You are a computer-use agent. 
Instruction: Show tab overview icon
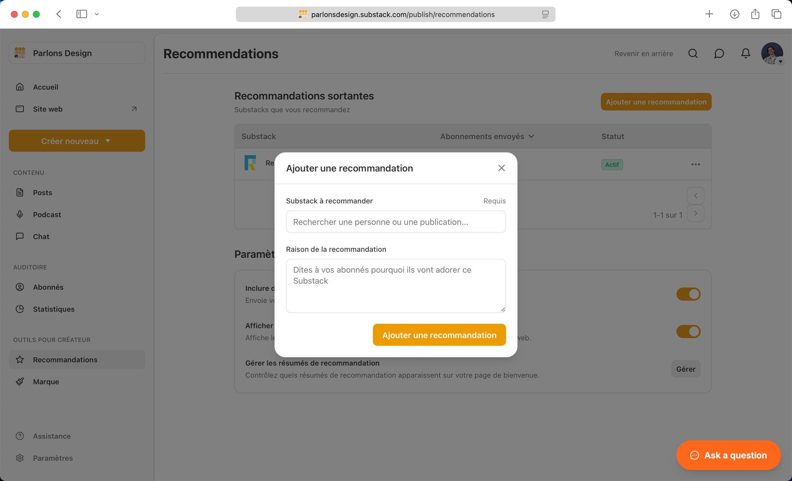coord(776,14)
